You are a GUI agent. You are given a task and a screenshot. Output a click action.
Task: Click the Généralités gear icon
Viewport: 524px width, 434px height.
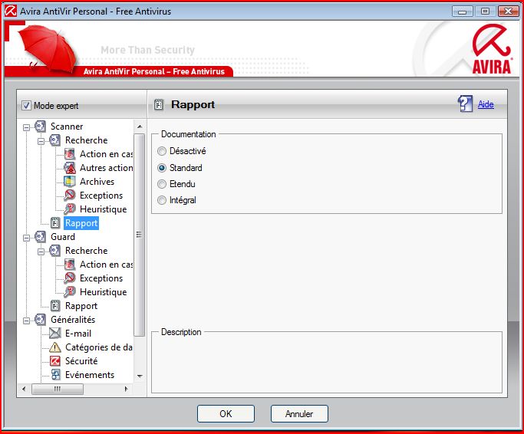[x=40, y=320]
